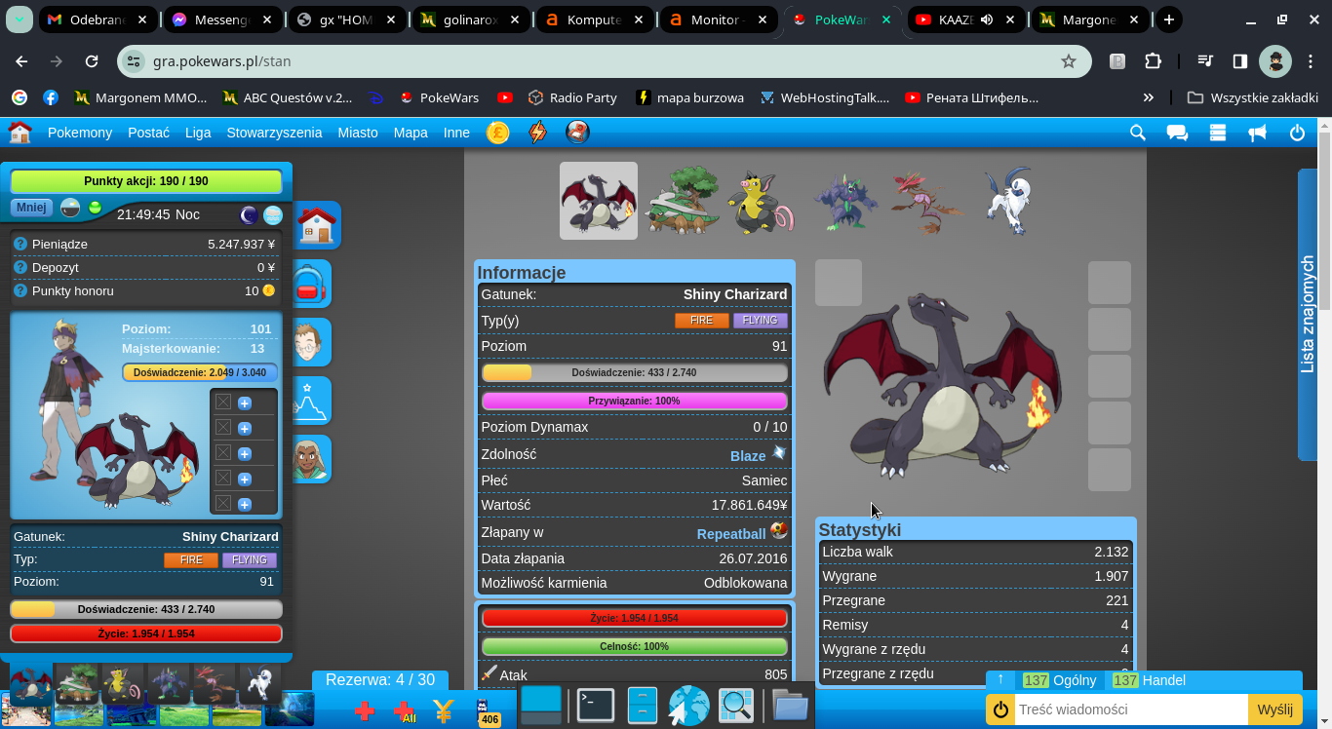
Task: Open the backpack inventory icon
Action: tap(310, 284)
